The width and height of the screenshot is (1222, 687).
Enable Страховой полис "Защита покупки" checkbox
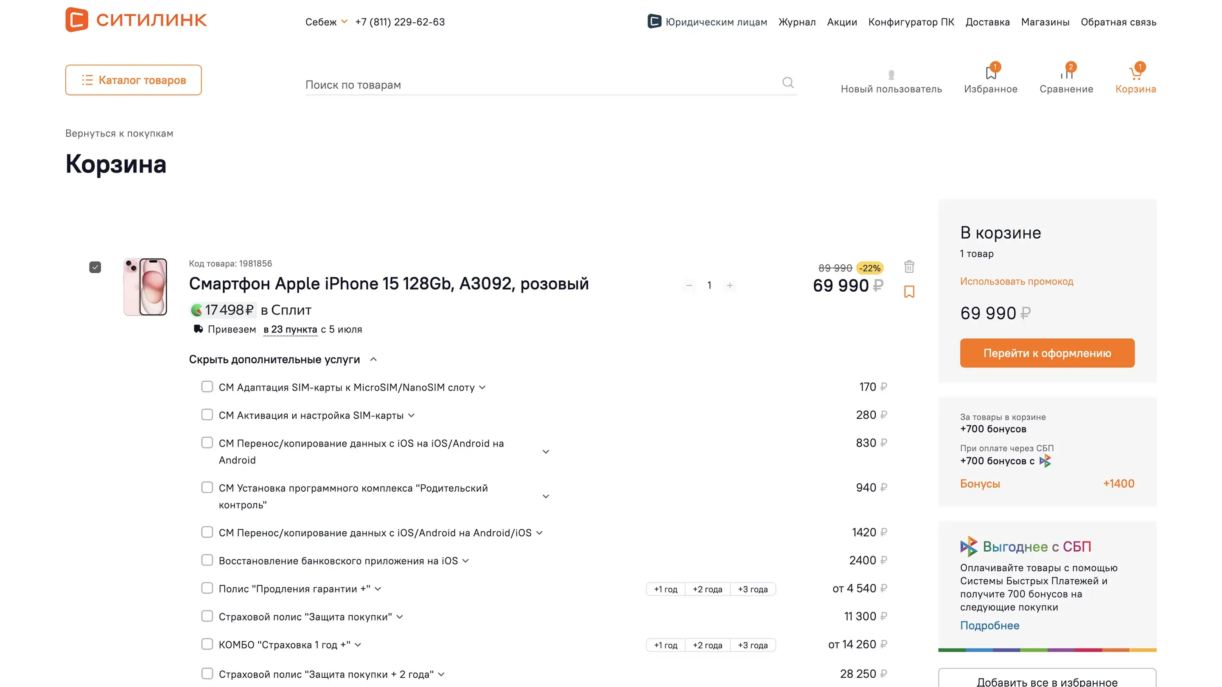207,616
